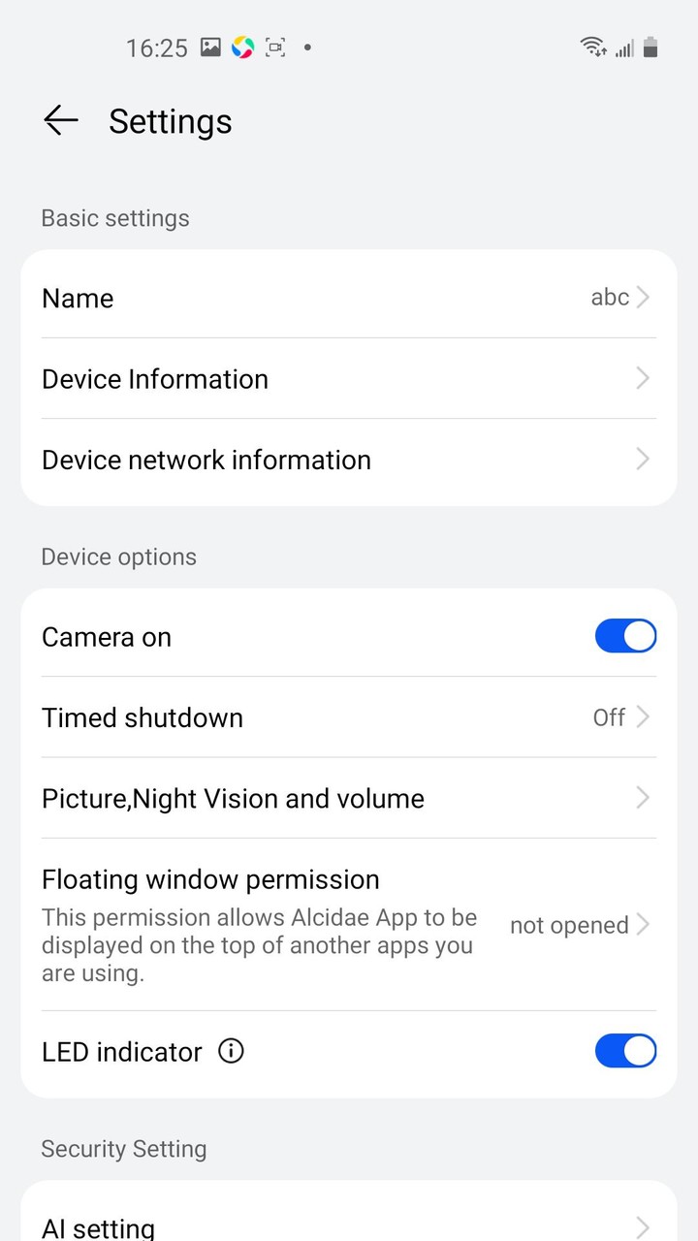The height and width of the screenshot is (1241, 698).
Task: Expand Device Information chevron
Action: [643, 378]
